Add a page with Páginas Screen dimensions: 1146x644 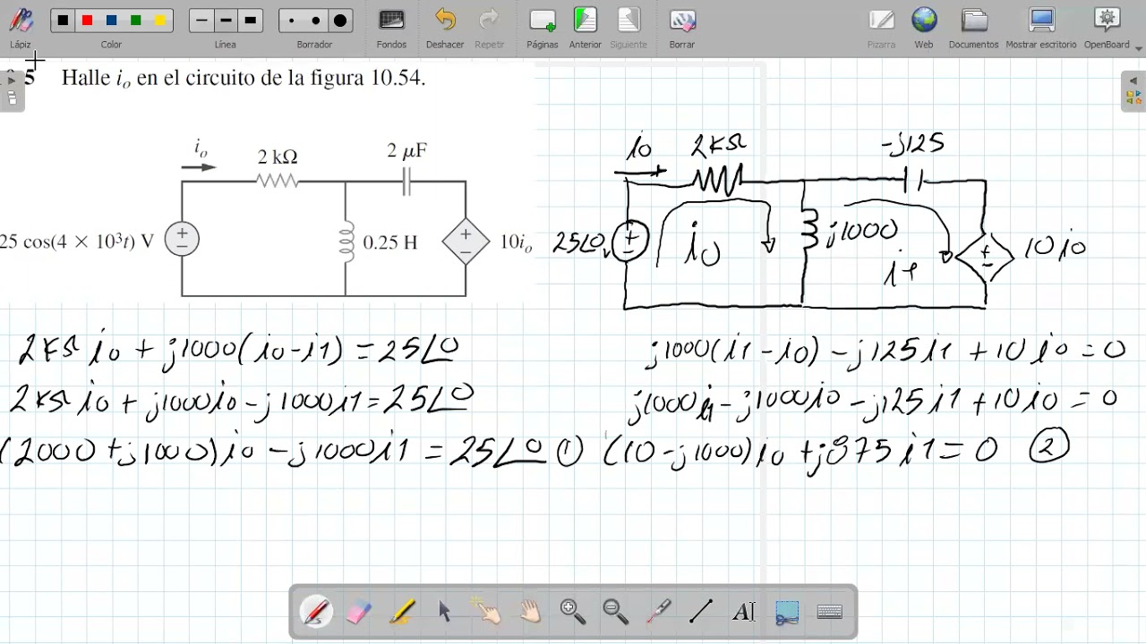[543, 27]
